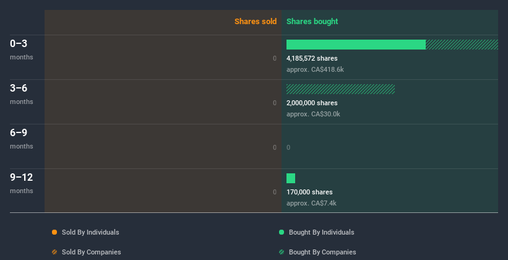Click the striped bar segment in the 0–3 months row
Viewport: 508px width, 260px height.
[x=462, y=45]
